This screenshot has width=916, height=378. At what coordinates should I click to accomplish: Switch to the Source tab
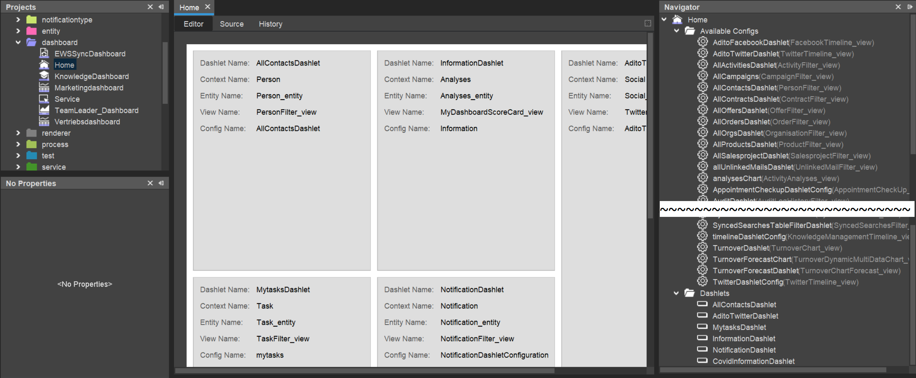232,24
